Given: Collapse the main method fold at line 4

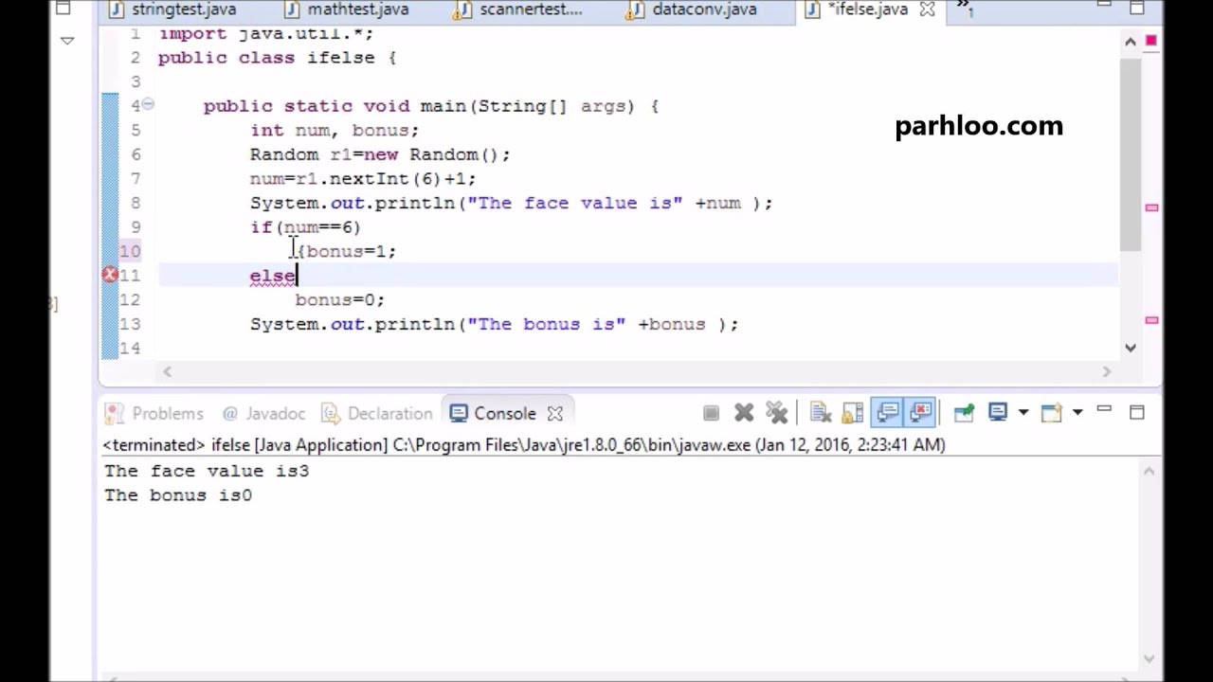Looking at the screenshot, I should click(x=148, y=105).
